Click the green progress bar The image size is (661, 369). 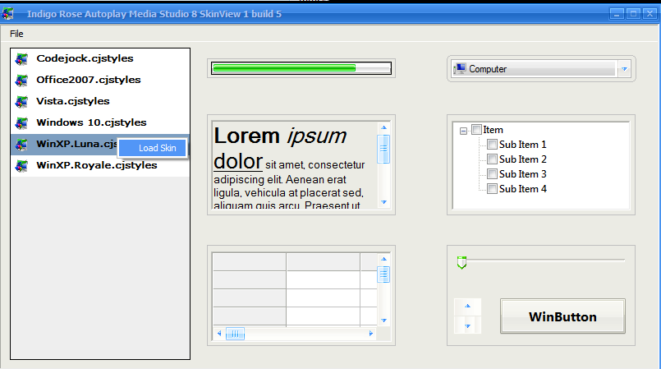301,68
